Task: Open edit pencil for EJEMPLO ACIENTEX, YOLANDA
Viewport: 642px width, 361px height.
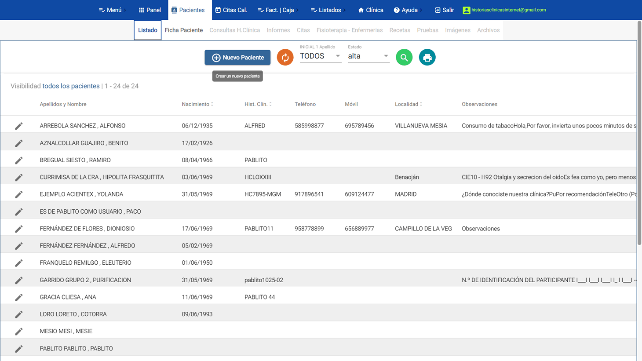Action: (x=18, y=194)
